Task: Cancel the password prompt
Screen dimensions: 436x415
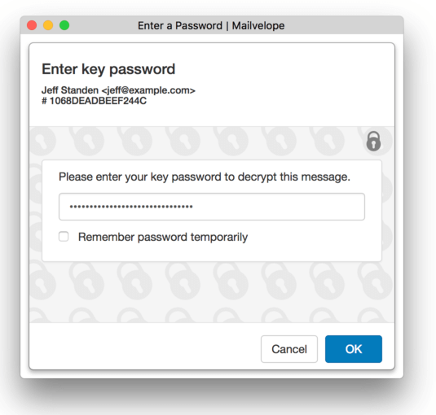Action: (289, 349)
